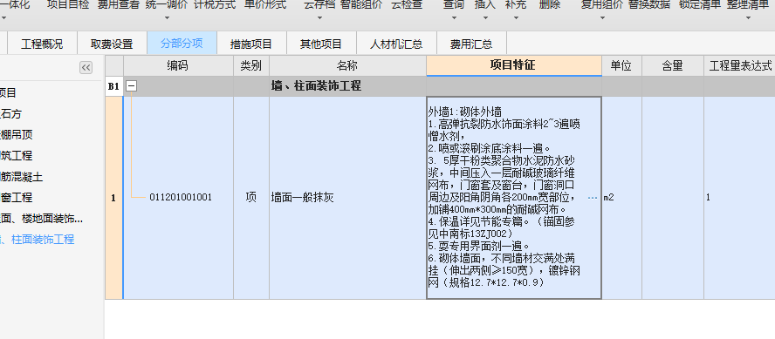The width and height of the screenshot is (775, 339).
Task: Click 锁定清单 toolbar button
Action: coord(699,5)
